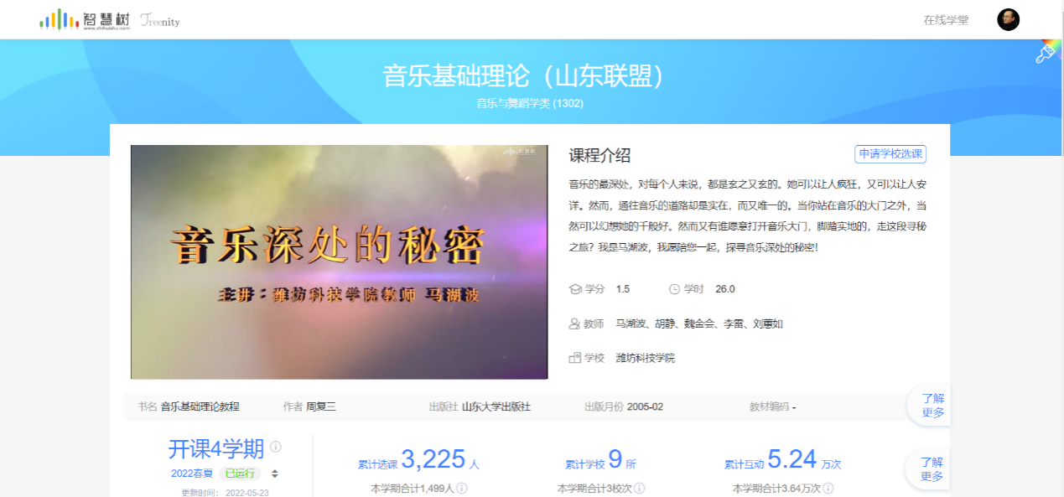The height and width of the screenshot is (497, 1064).
Task: Click teacher name 马湖波
Action: pyautogui.click(x=630, y=324)
